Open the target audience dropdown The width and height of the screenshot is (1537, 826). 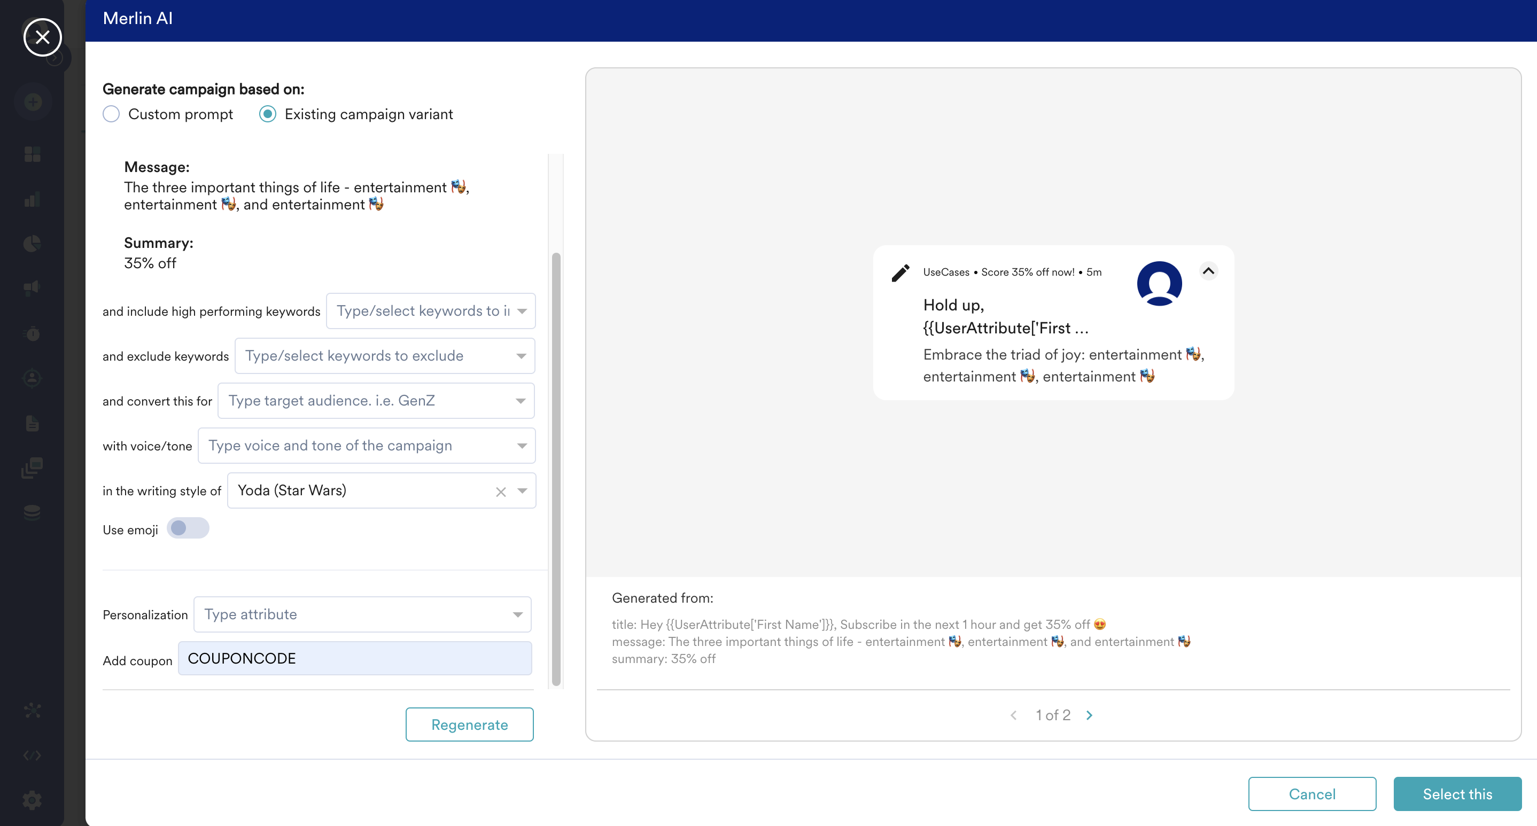(376, 401)
